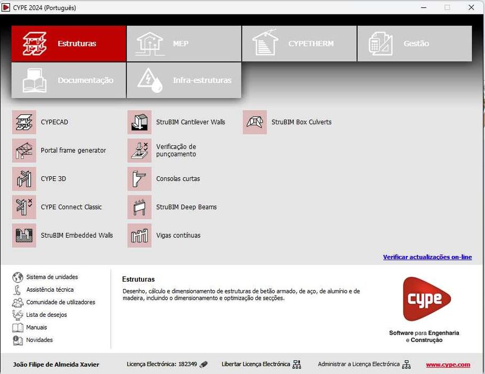Click the Assistência técnica phone icon
Image resolution: width=485 pixels, height=374 pixels.
coord(18,290)
